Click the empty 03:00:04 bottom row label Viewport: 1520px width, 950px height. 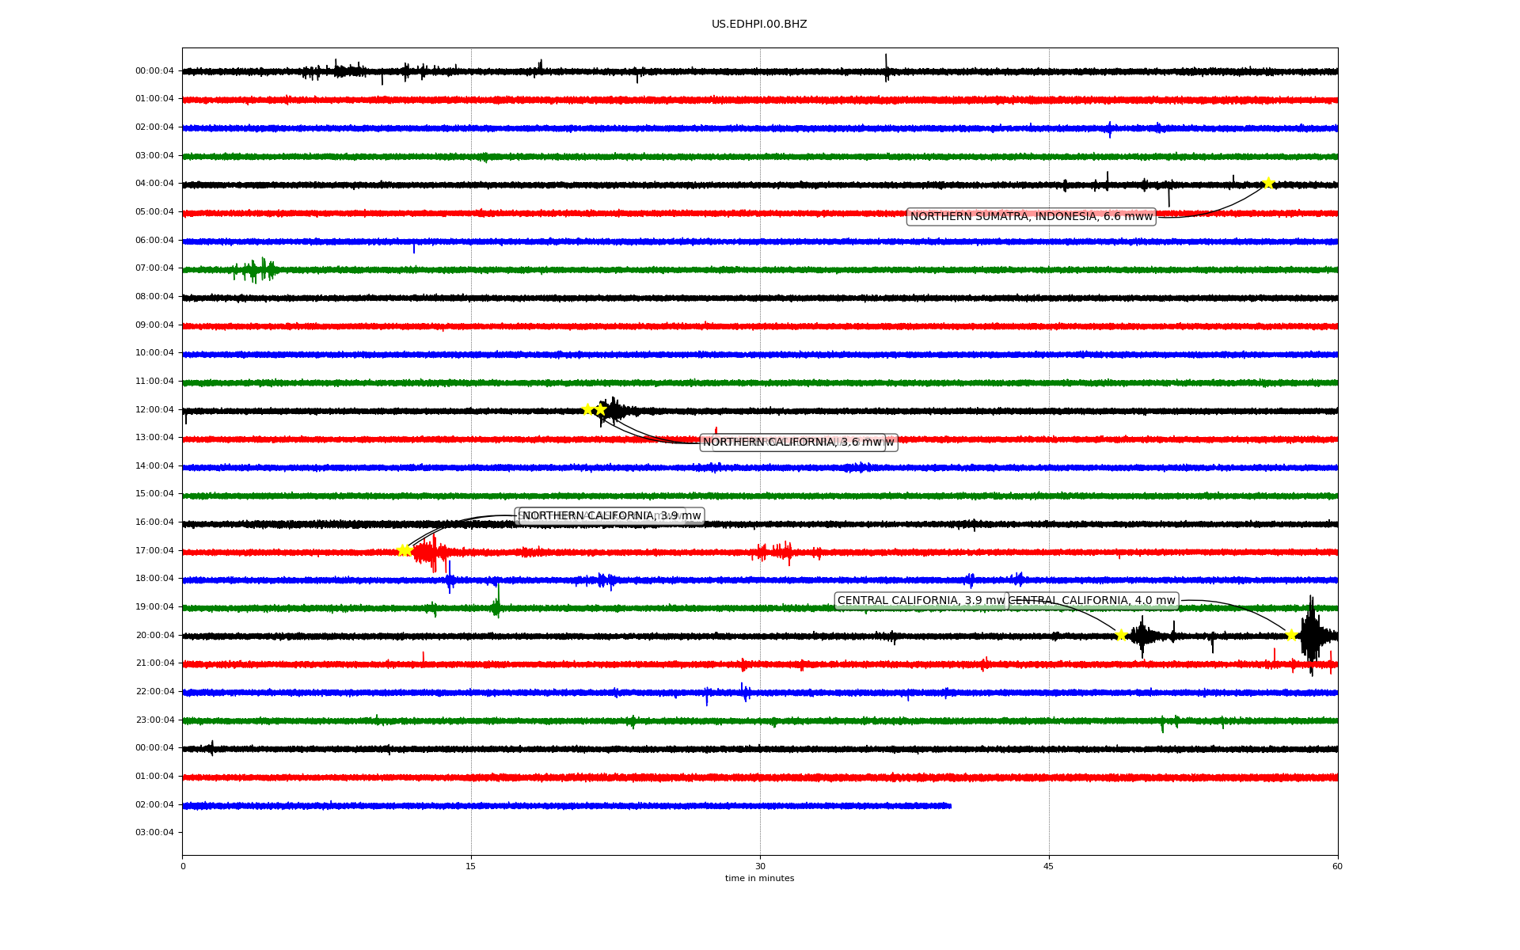tap(154, 832)
